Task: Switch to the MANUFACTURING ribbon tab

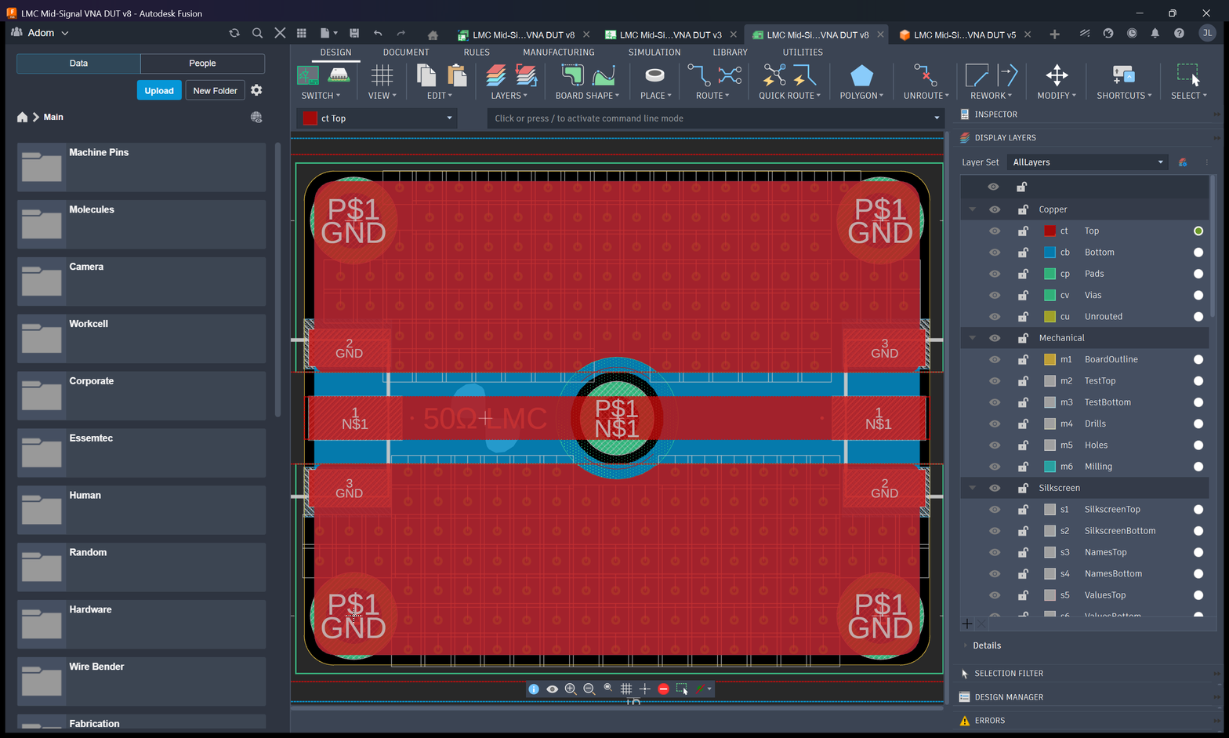Action: click(558, 53)
